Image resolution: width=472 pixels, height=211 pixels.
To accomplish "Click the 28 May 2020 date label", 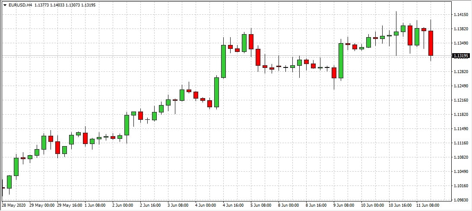I will click(x=14, y=205).
